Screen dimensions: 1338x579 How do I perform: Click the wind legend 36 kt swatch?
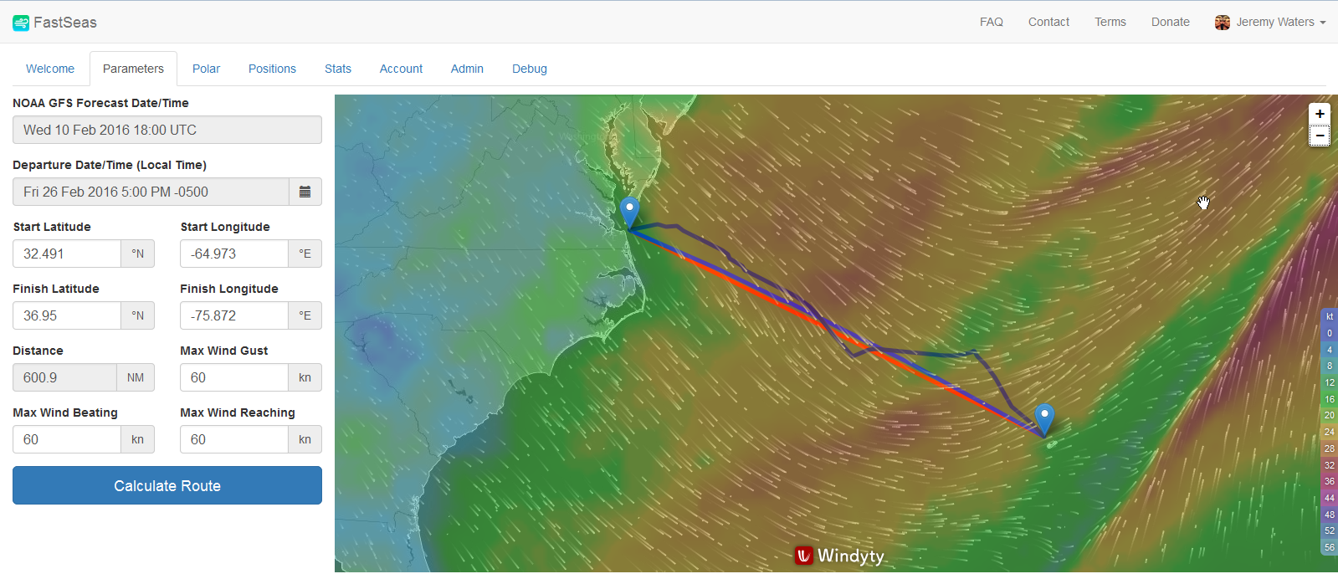click(x=1330, y=481)
